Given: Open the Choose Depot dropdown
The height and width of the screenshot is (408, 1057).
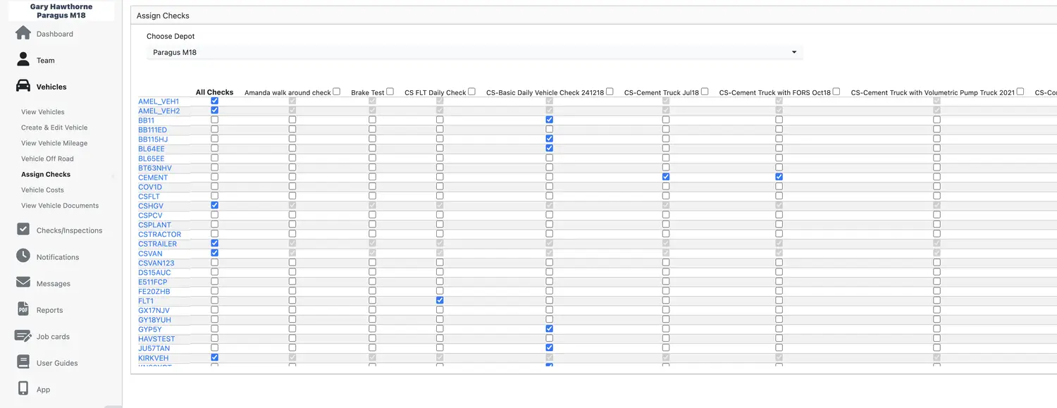Looking at the screenshot, I should point(474,52).
